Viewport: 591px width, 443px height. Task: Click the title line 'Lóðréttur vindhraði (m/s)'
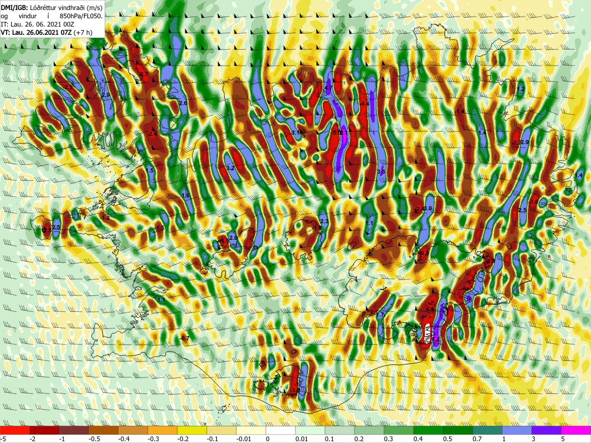pyautogui.click(x=66, y=7)
